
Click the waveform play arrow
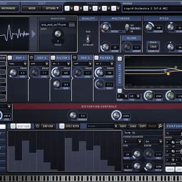(34, 34)
